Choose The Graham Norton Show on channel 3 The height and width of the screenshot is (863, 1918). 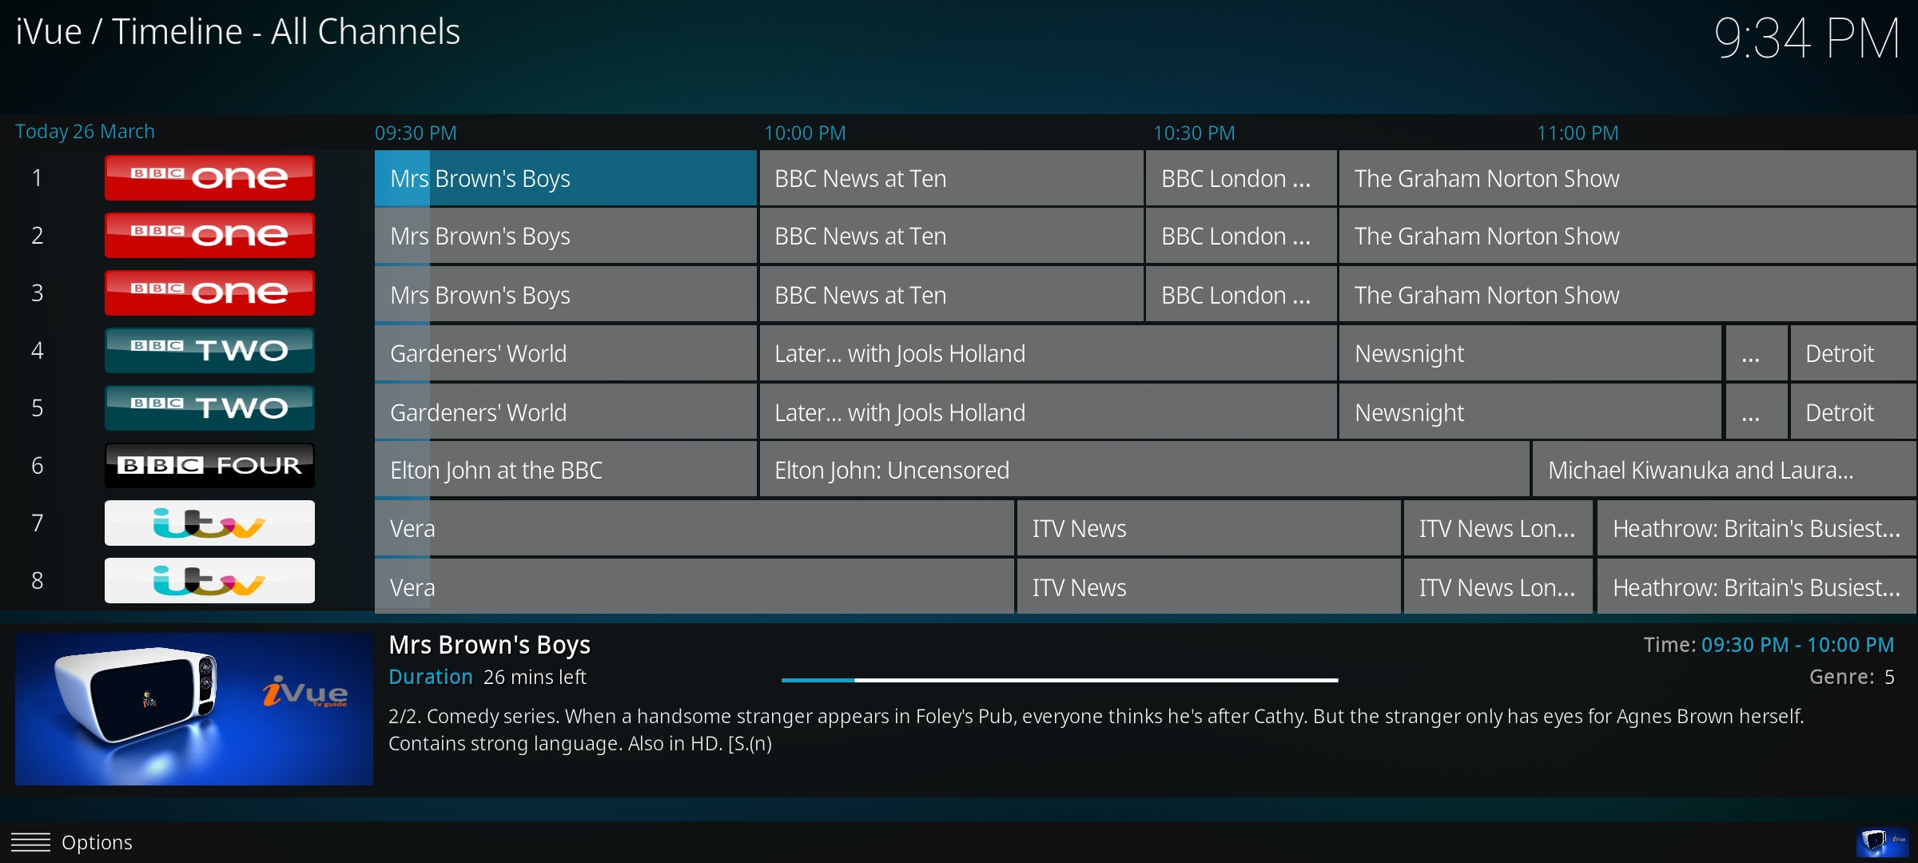[1627, 295]
